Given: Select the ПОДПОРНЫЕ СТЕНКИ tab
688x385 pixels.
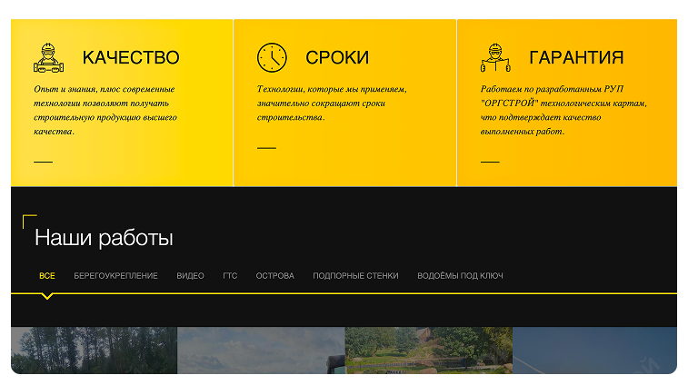Looking at the screenshot, I should click(355, 276).
